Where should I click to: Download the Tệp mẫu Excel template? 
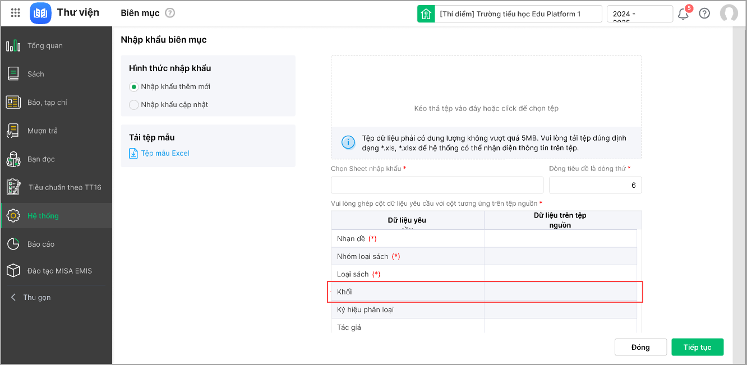[x=165, y=154]
